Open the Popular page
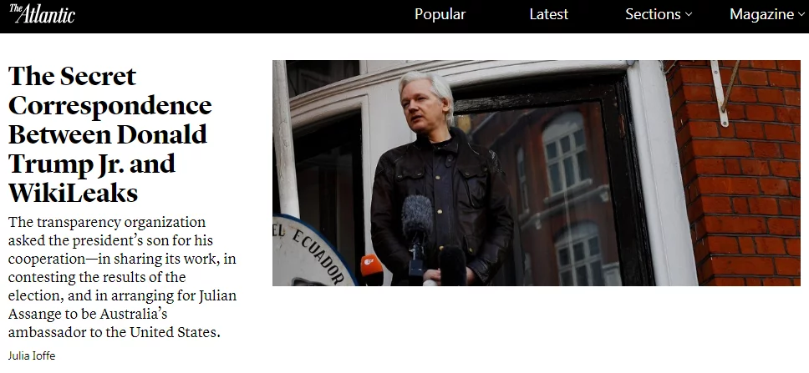This screenshot has width=809, height=373. 440,14
